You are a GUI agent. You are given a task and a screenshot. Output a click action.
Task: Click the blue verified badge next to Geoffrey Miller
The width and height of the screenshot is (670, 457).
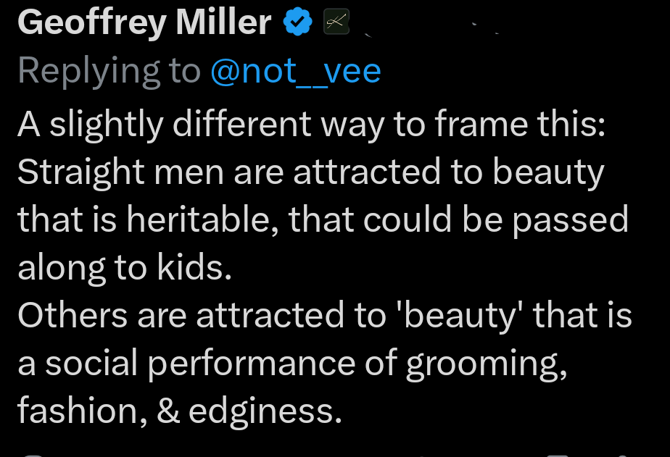297,21
